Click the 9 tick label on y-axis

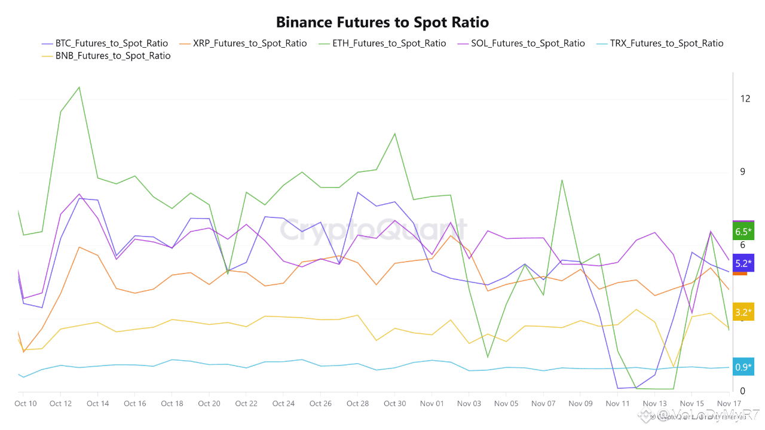[x=743, y=172]
